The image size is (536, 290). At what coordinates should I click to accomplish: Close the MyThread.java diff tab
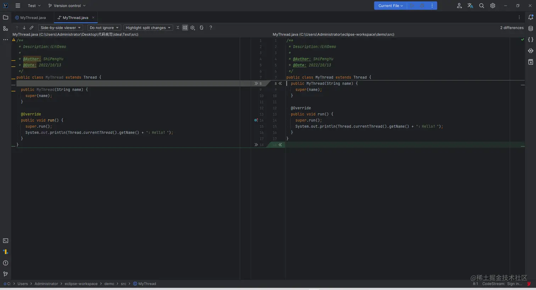click(93, 18)
